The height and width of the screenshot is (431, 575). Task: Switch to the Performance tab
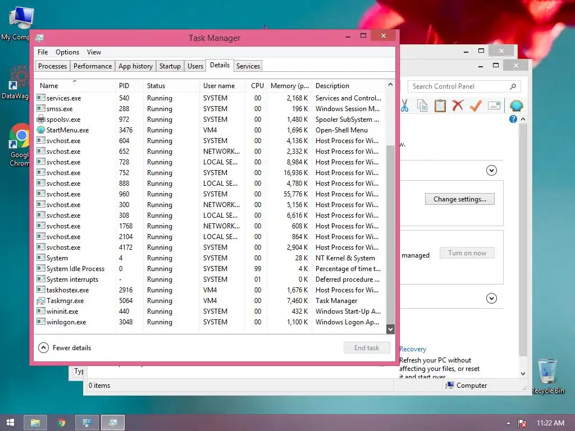[93, 66]
